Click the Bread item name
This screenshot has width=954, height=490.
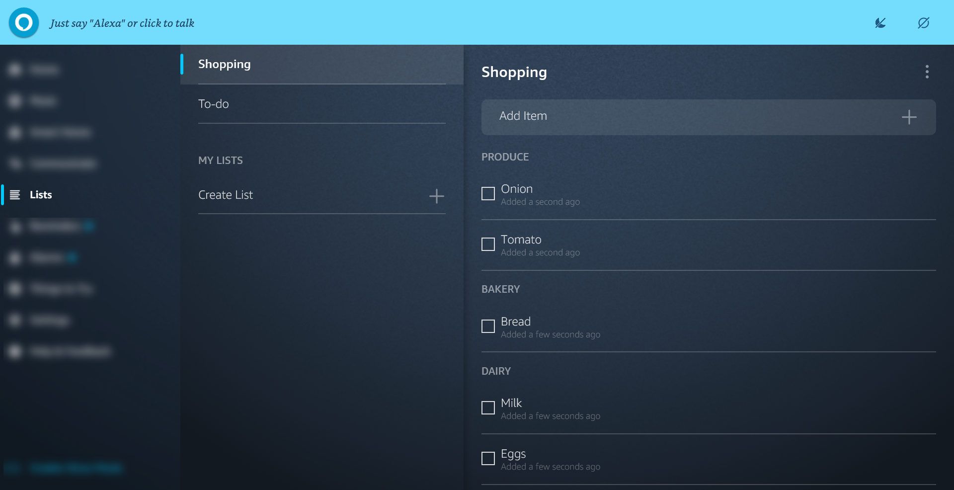coord(516,322)
